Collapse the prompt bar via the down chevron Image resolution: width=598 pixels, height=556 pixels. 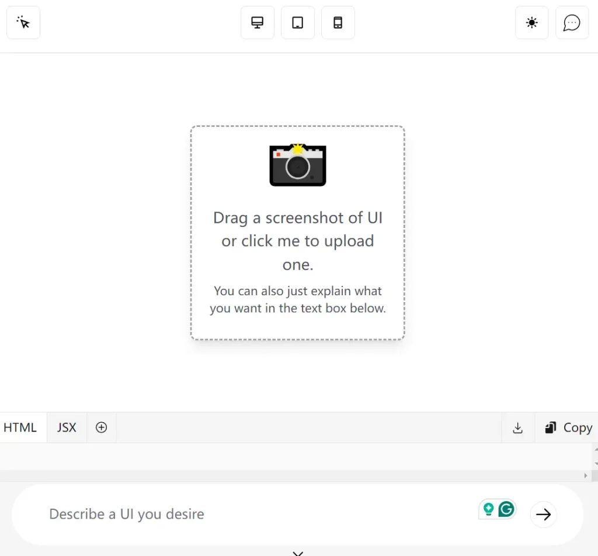[x=297, y=552]
